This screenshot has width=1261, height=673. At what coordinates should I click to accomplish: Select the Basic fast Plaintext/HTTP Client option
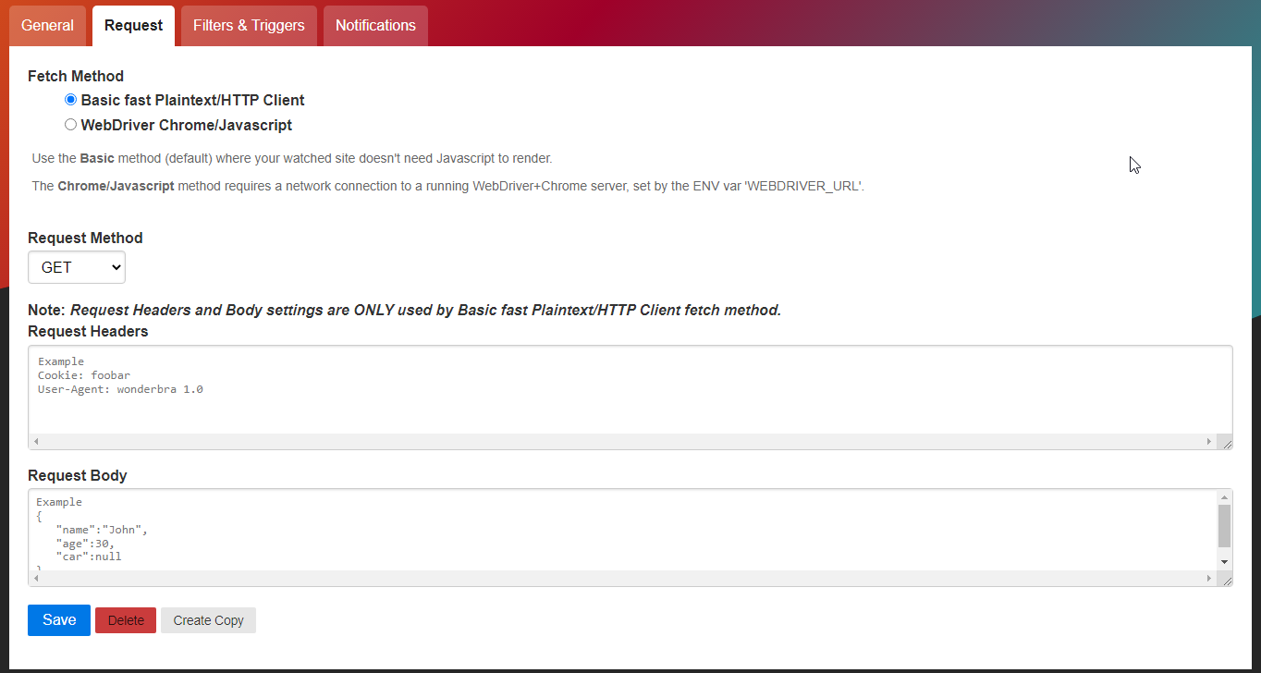pos(70,99)
